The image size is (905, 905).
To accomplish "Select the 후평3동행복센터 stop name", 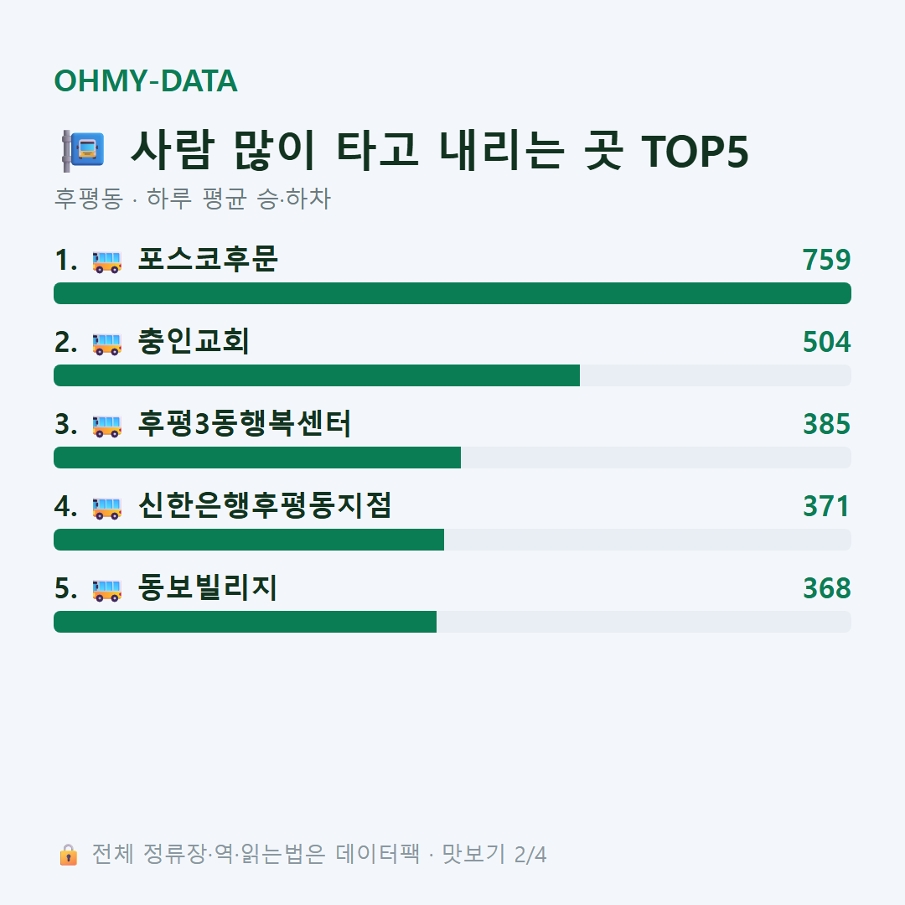I will (x=244, y=423).
